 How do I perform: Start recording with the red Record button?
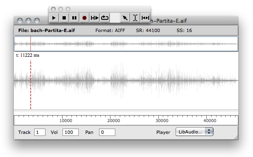click(x=84, y=18)
